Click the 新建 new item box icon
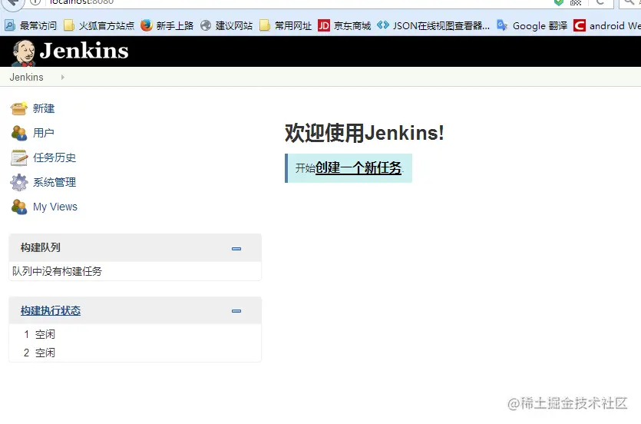The image size is (641, 424). (x=18, y=108)
